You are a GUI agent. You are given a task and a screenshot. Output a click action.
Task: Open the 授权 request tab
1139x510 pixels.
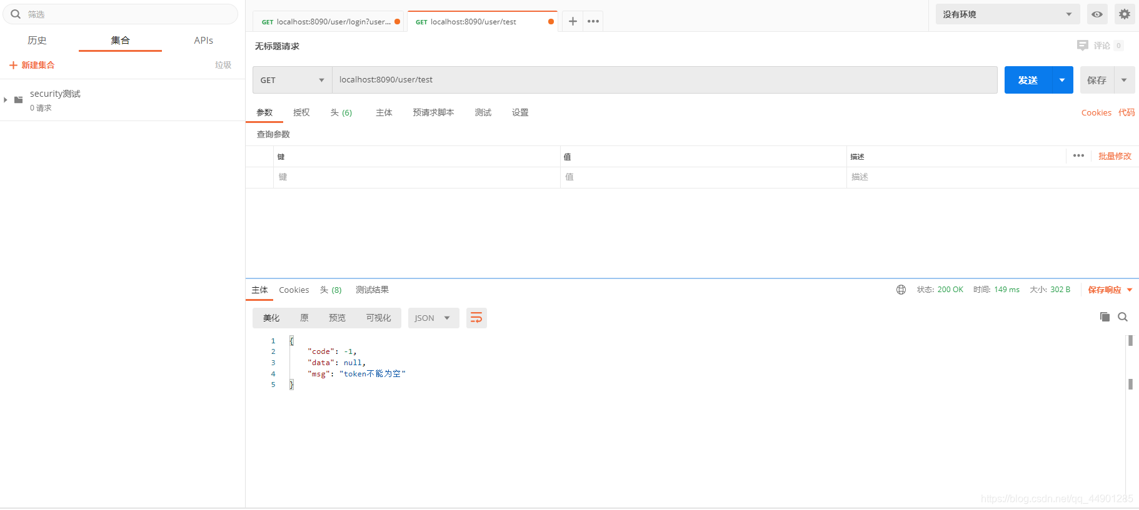[301, 112]
